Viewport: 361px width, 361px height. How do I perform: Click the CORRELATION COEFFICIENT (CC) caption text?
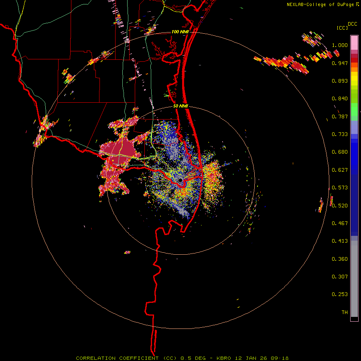coord(126,358)
